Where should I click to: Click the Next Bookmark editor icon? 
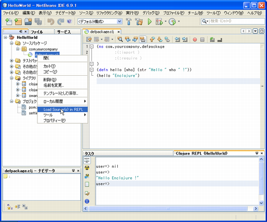[x=160, y=40]
